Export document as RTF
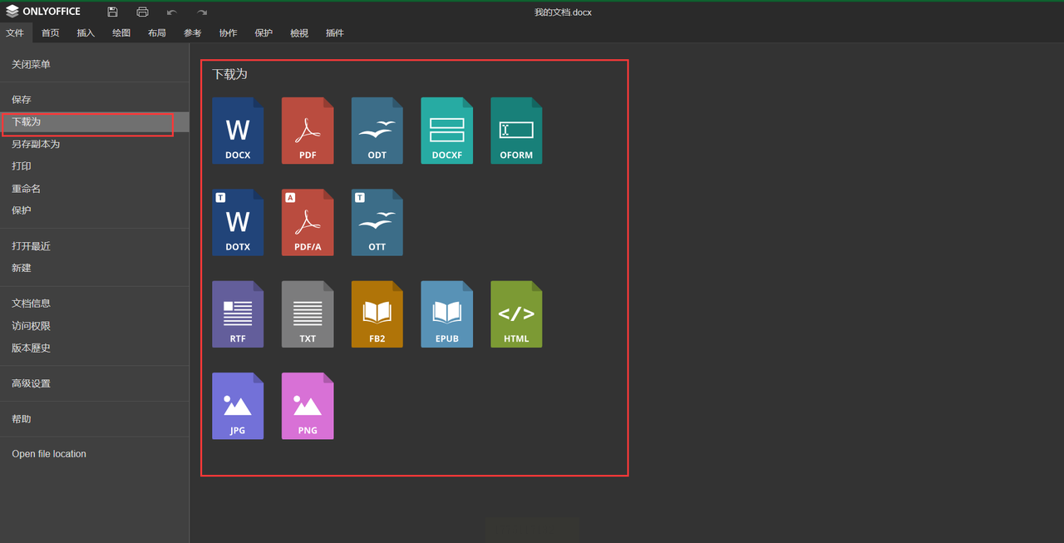 tap(238, 313)
